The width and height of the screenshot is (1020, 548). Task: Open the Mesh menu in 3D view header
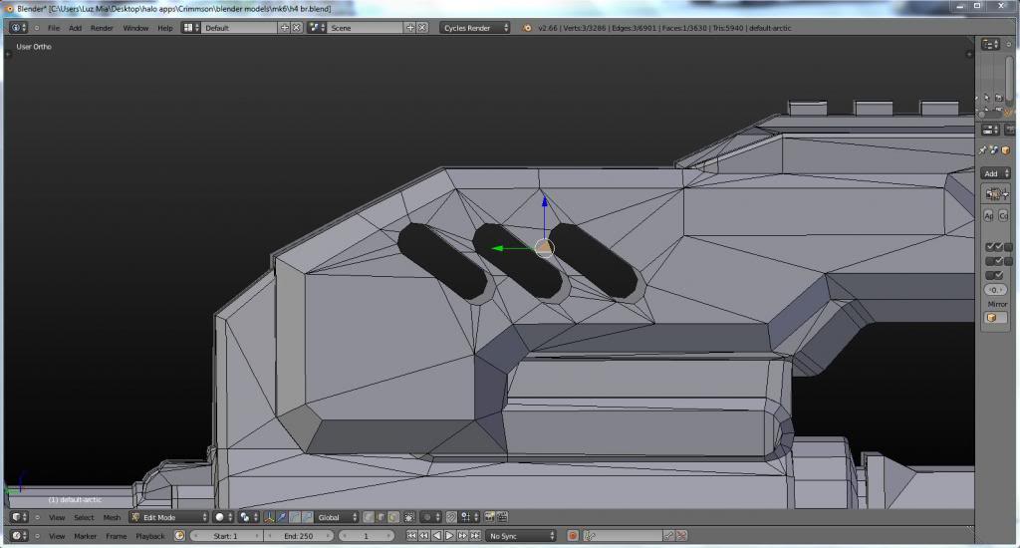(x=112, y=517)
